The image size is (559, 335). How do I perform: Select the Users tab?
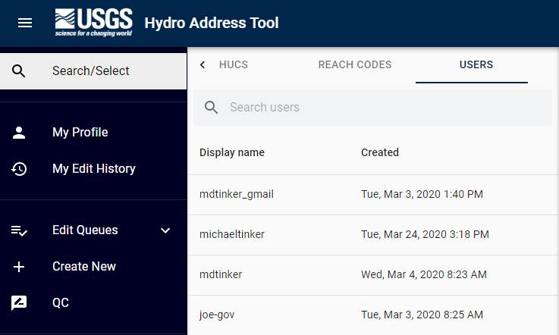coord(476,64)
